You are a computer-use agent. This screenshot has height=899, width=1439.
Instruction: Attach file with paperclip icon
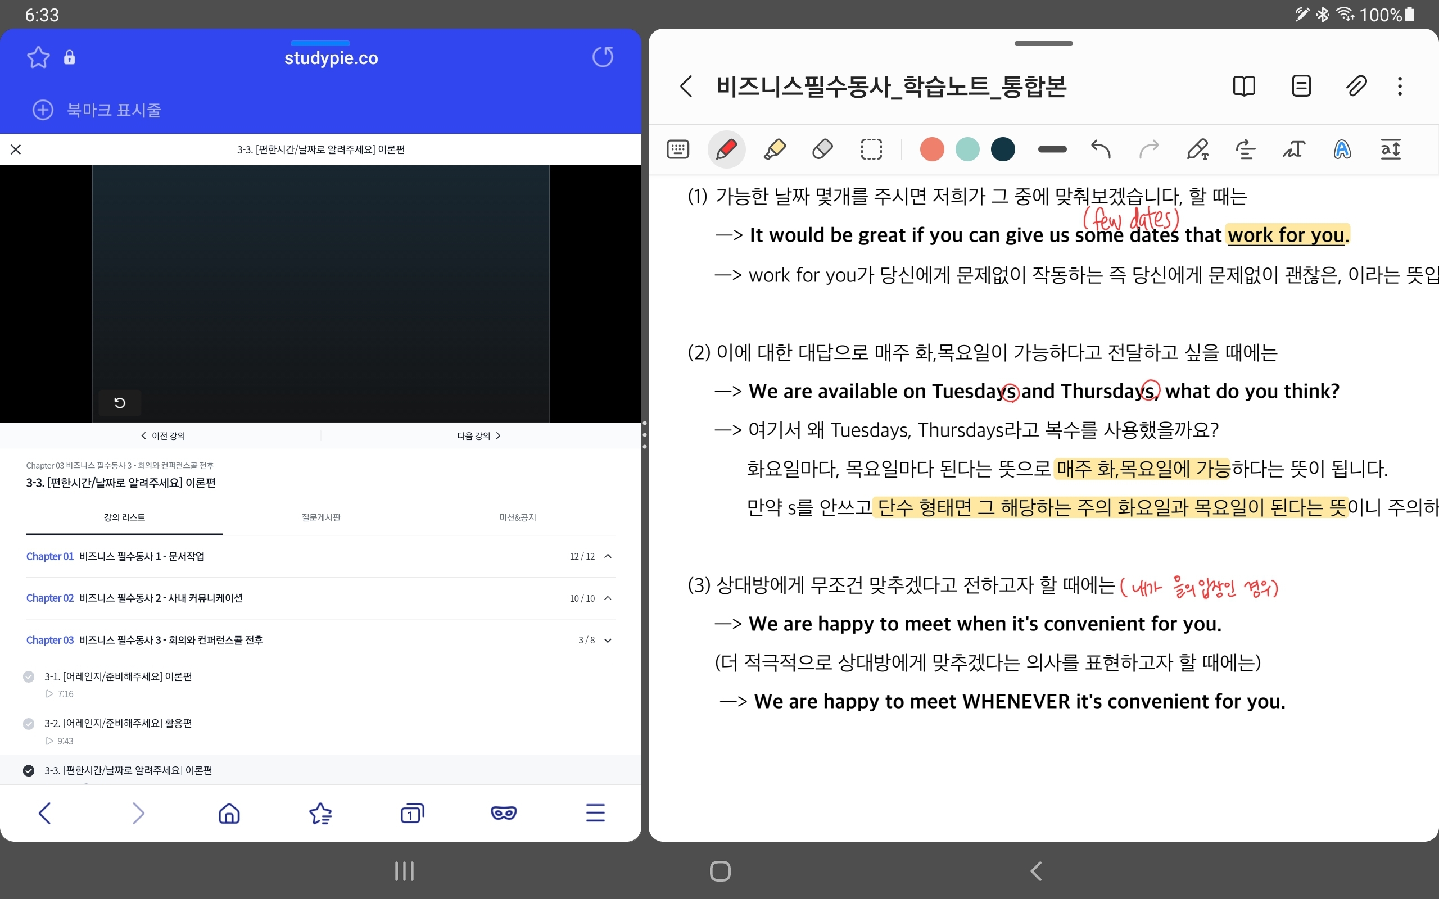[1356, 86]
